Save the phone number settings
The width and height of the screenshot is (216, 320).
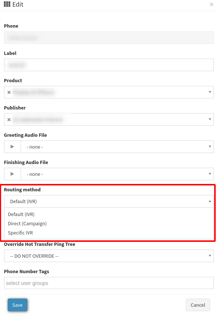18,305
